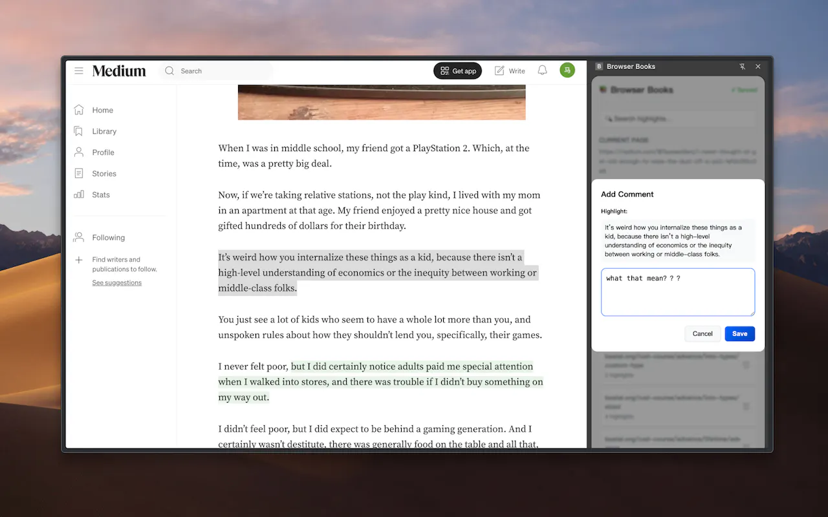Image resolution: width=828 pixels, height=517 pixels.
Task: Click the green highlight "but I did certainly notice adults"
Action: pos(382,381)
